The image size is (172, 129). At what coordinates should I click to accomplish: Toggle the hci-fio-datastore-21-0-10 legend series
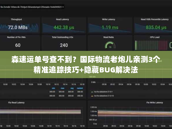tap(104, 96)
